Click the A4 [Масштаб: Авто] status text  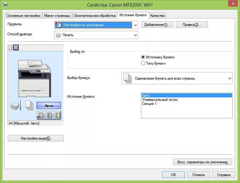[24, 123]
